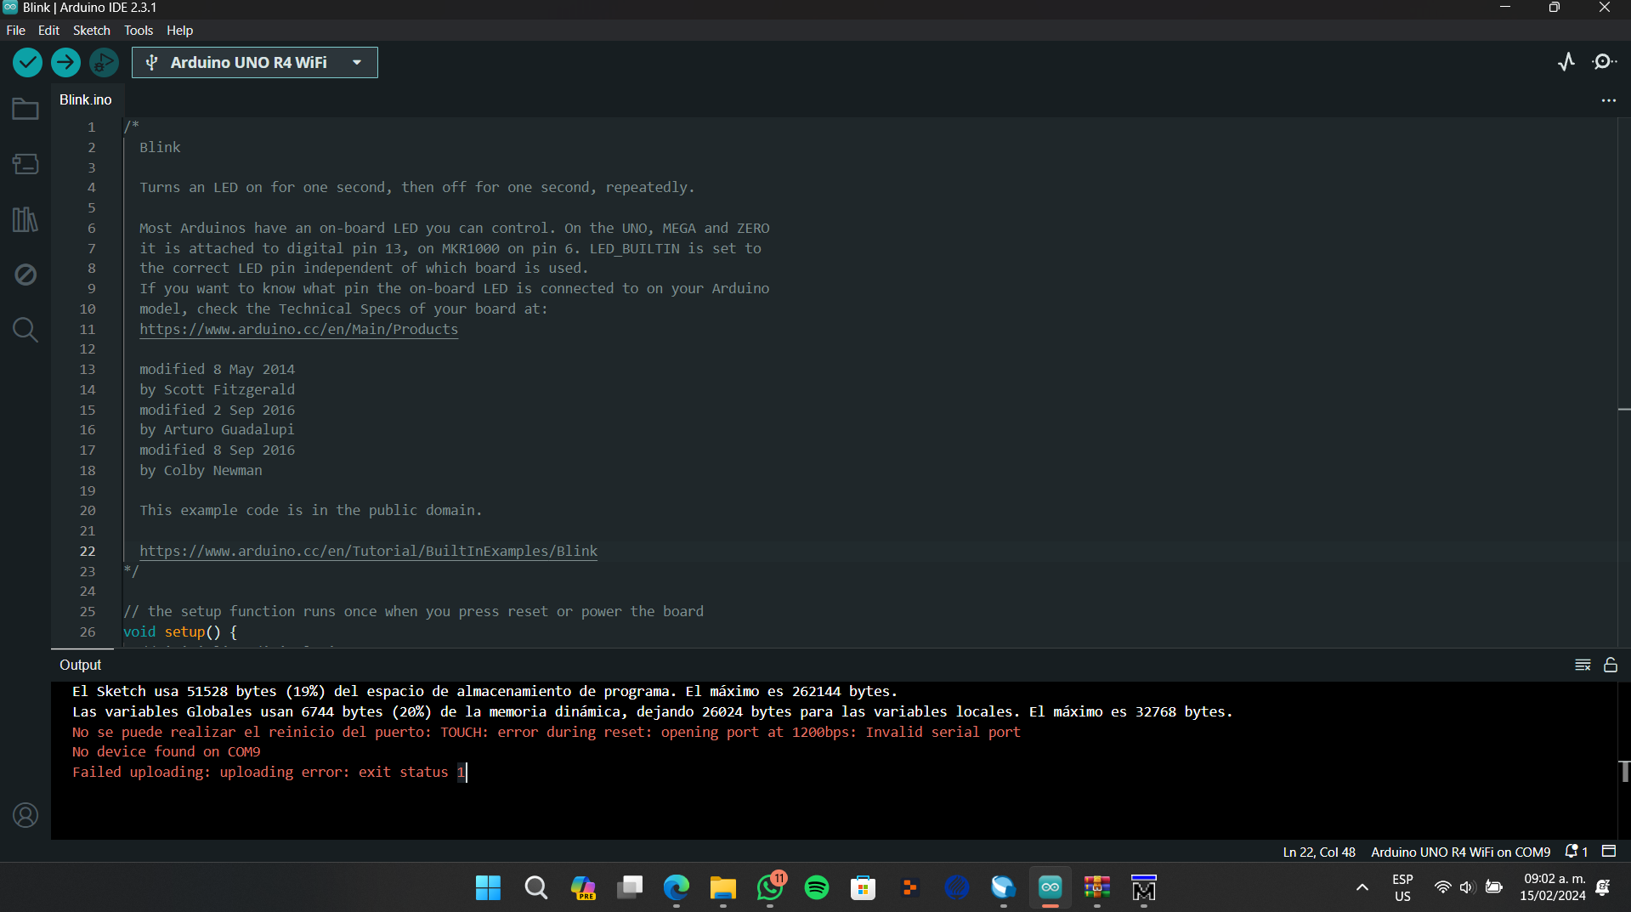Open the Library Manager sidebar icon
The width and height of the screenshot is (1631, 912).
pyautogui.click(x=25, y=219)
